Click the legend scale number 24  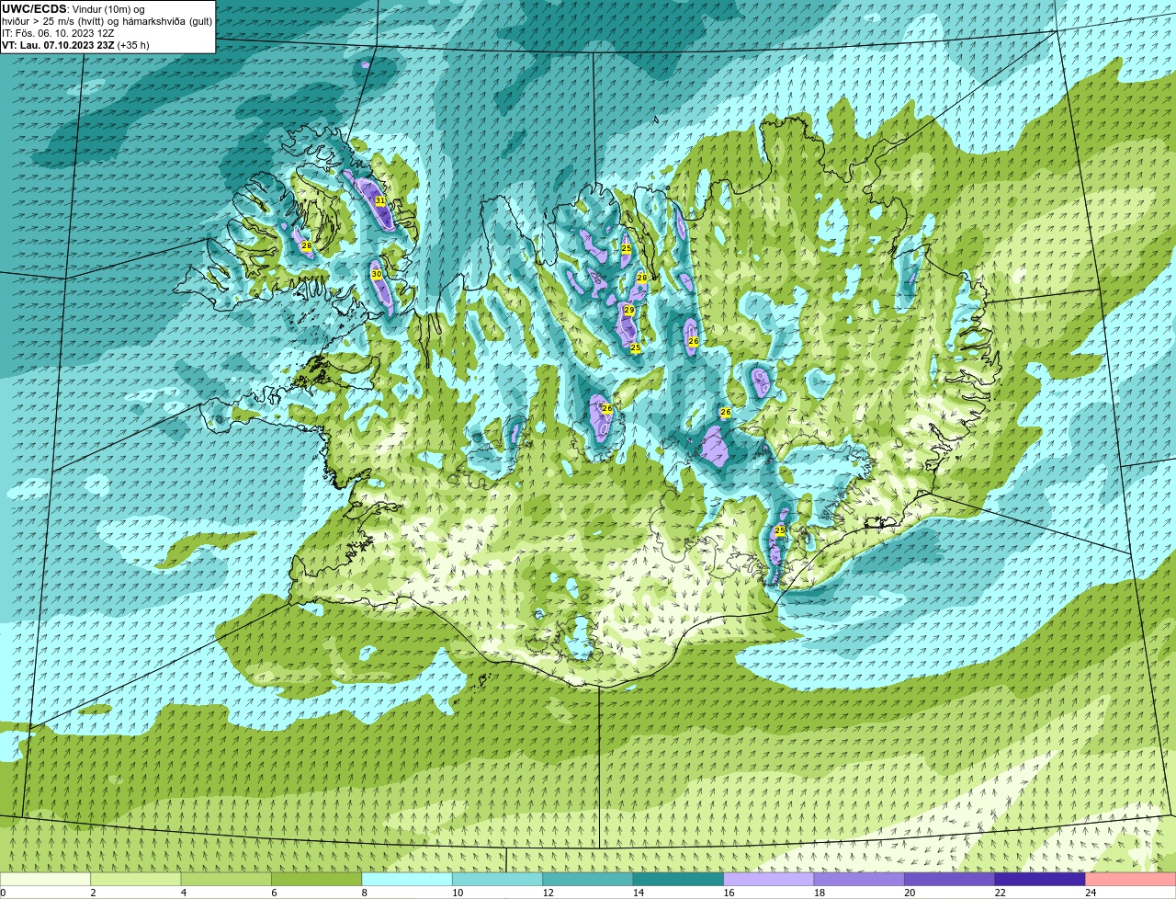click(1091, 893)
